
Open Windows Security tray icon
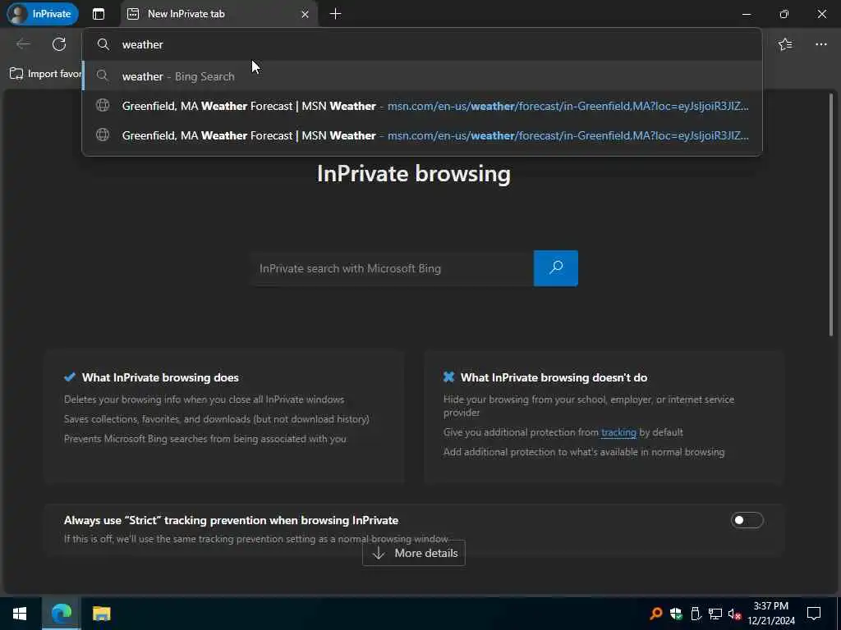pyautogui.click(x=676, y=614)
